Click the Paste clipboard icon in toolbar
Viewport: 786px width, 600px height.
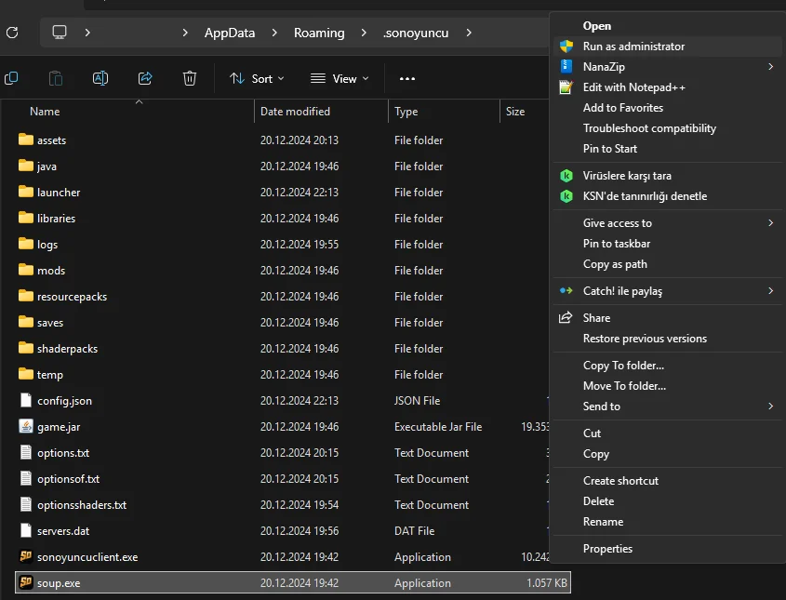(x=56, y=78)
